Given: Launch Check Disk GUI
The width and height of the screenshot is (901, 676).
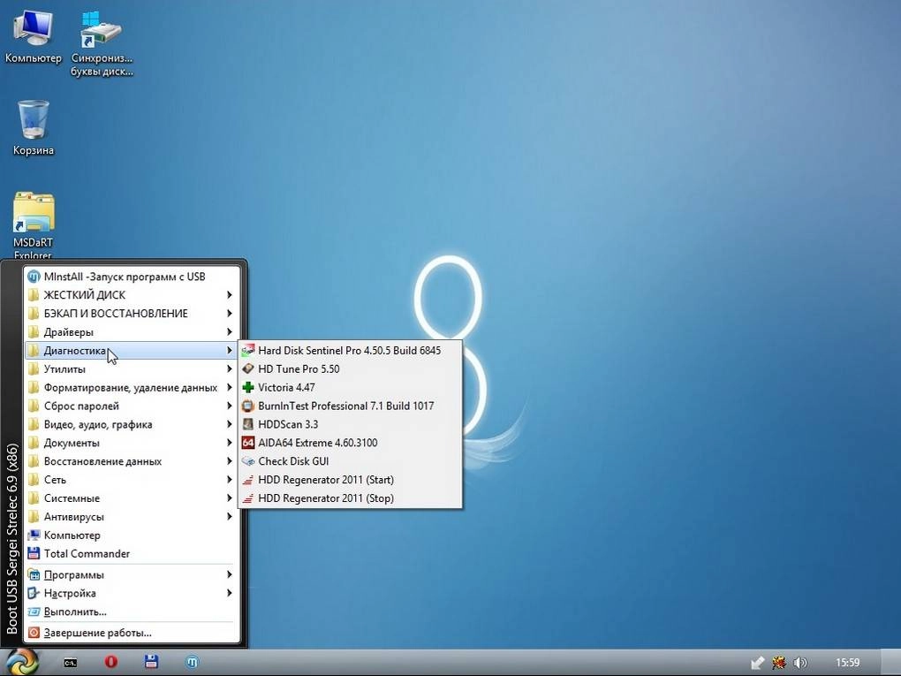Looking at the screenshot, I should [350, 461].
